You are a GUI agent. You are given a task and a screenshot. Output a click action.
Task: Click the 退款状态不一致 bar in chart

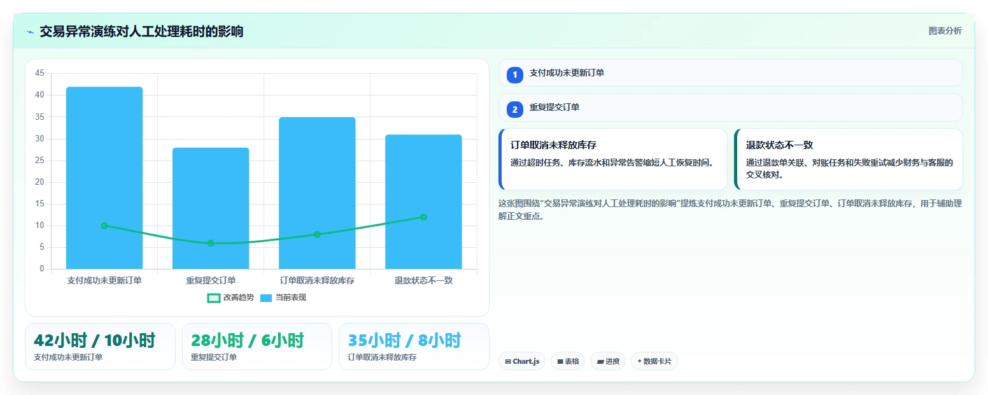(423, 202)
